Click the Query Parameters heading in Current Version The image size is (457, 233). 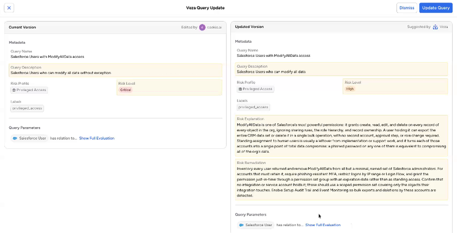click(25, 128)
